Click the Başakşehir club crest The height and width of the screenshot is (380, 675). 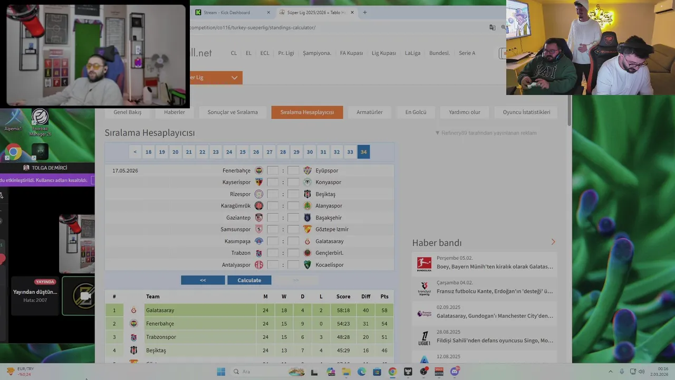(x=307, y=217)
